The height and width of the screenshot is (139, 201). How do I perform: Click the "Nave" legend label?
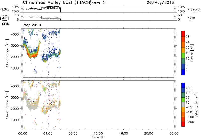coord(191,17)
